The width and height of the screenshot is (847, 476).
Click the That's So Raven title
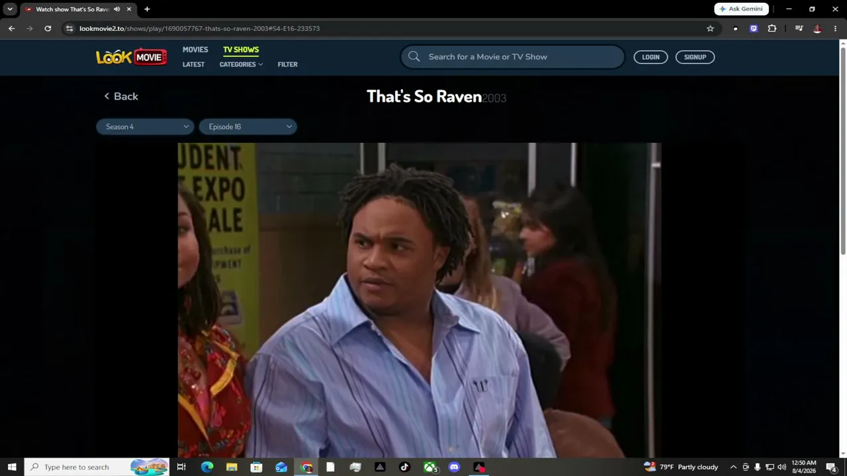[424, 97]
